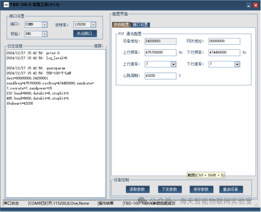
Task: Switch to the 参数配置 tab
Action: point(121,25)
